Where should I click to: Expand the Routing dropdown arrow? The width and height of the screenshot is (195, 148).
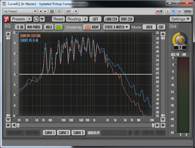(85, 19)
